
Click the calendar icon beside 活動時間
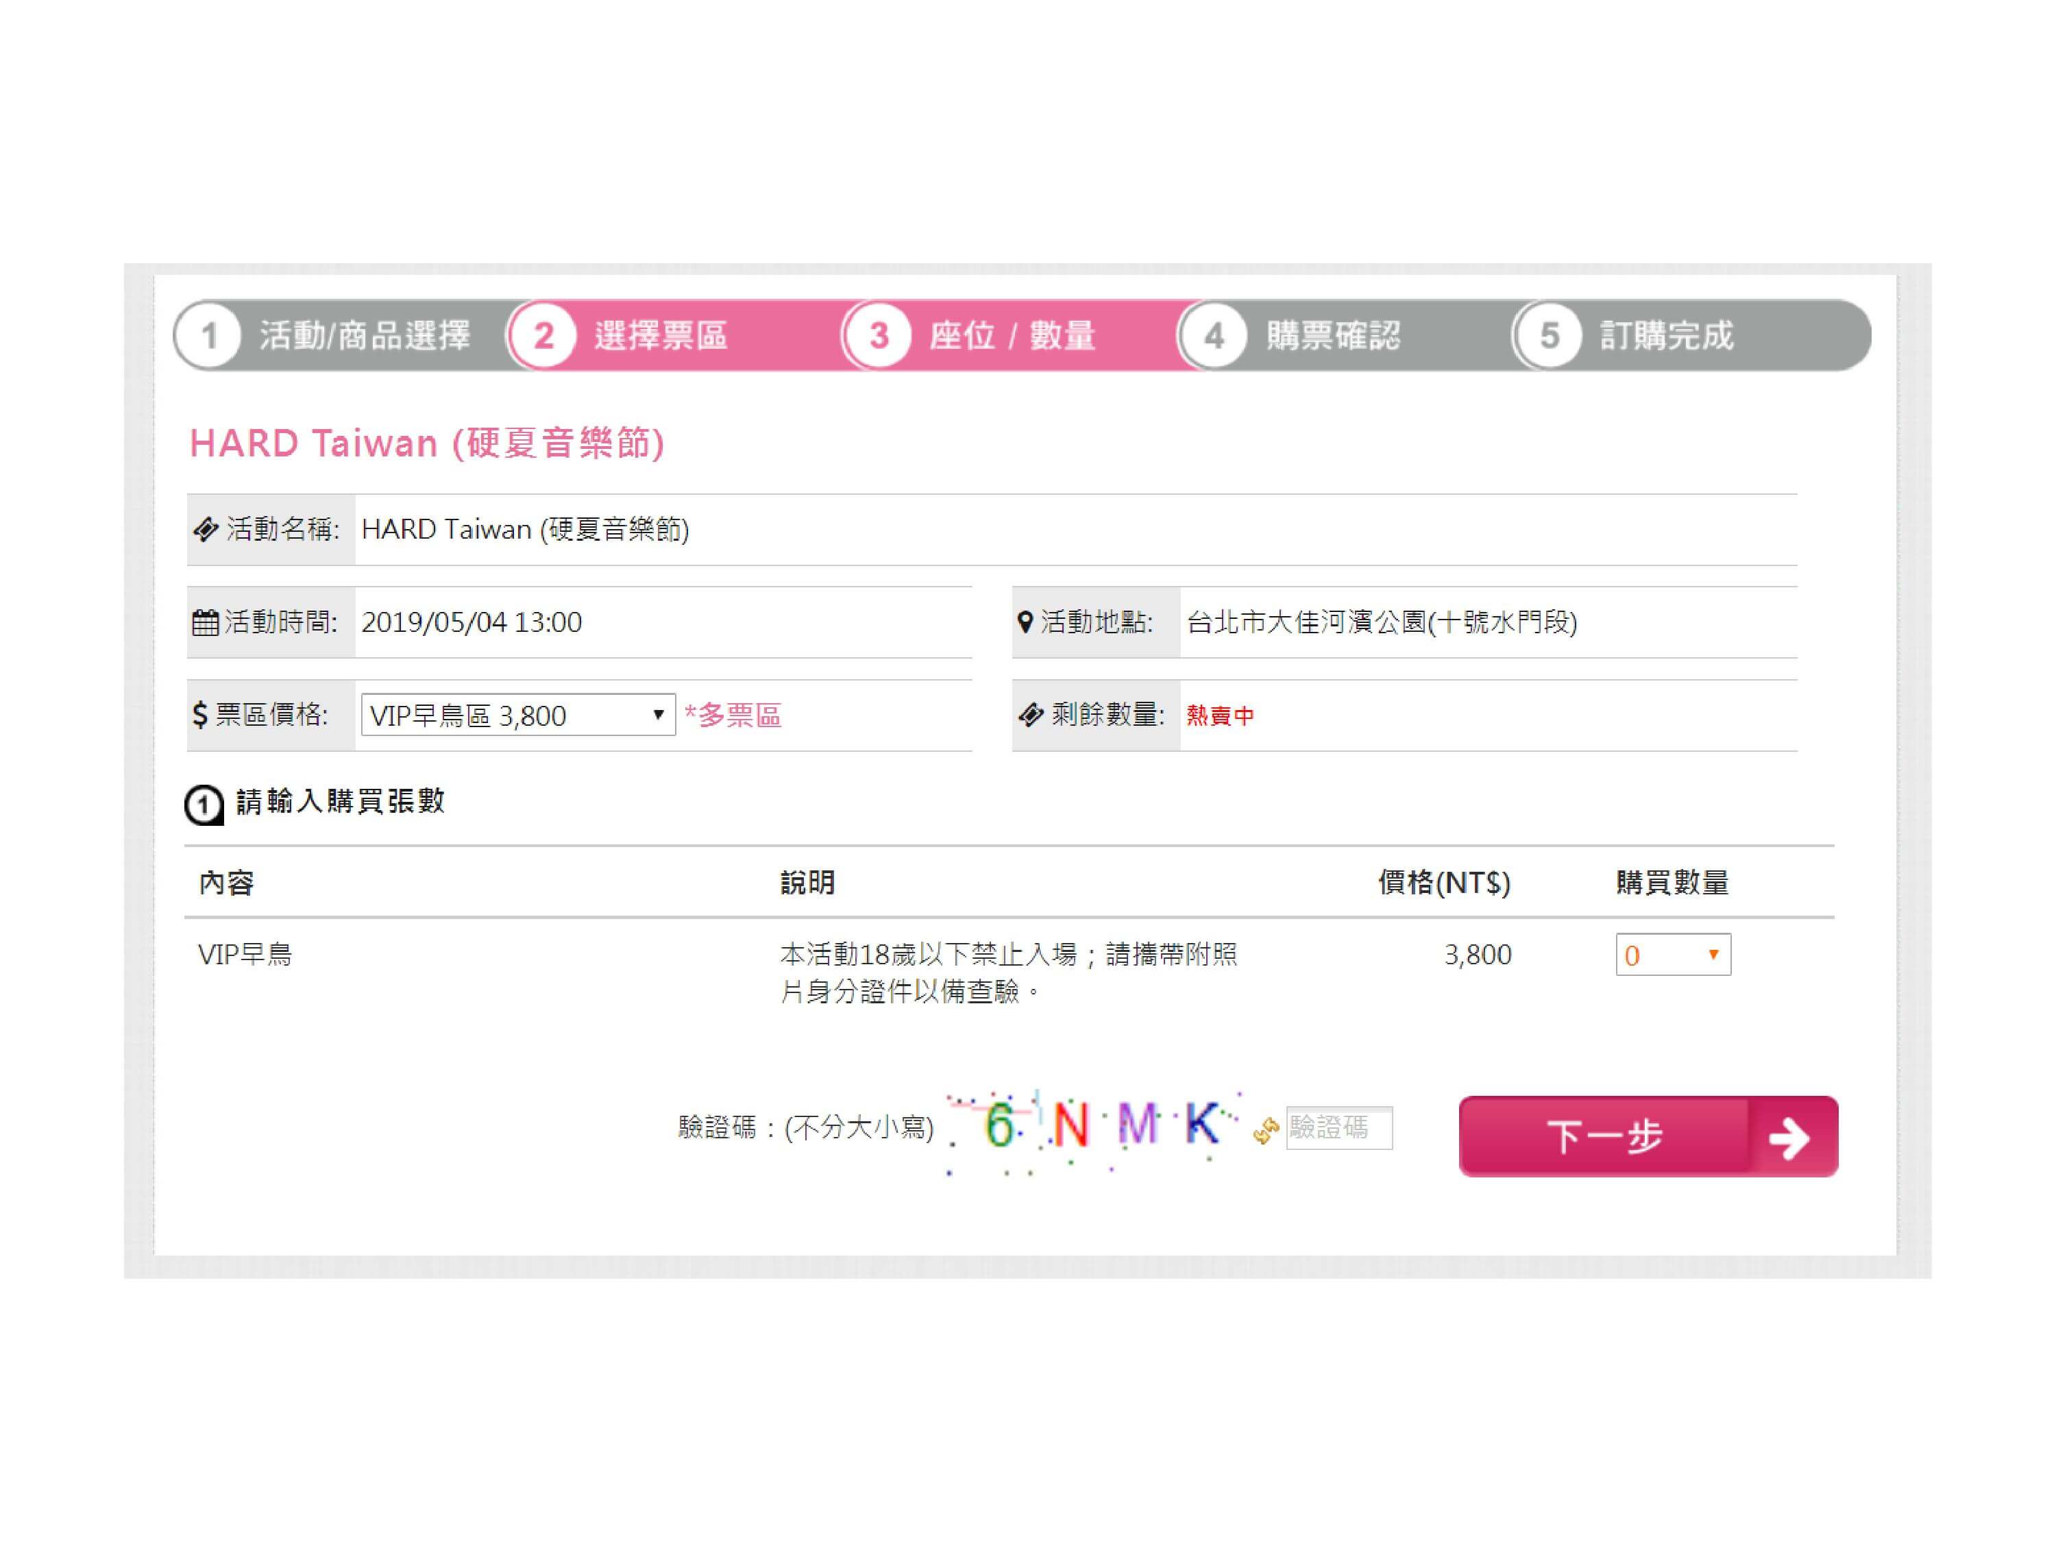coord(204,622)
